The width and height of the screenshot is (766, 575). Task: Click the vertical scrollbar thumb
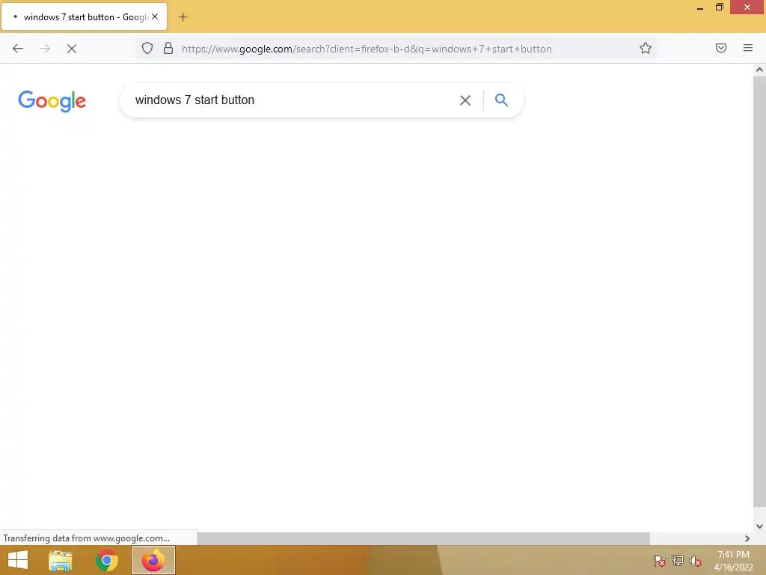tap(759, 292)
